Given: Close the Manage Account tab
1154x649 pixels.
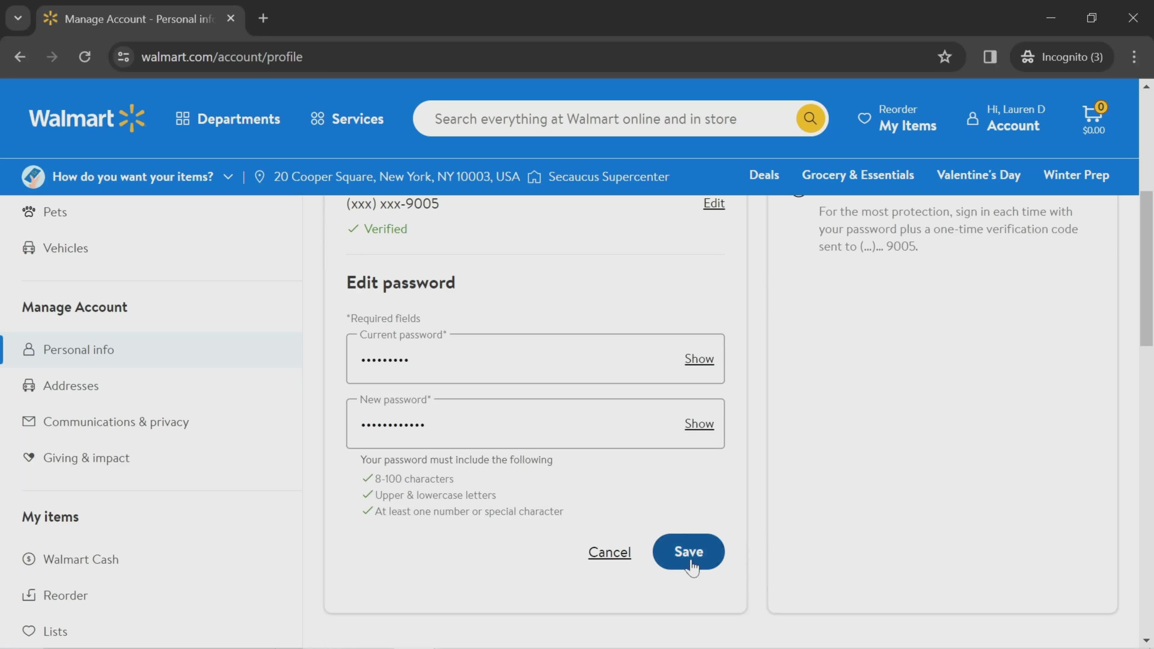Looking at the screenshot, I should point(231,18).
